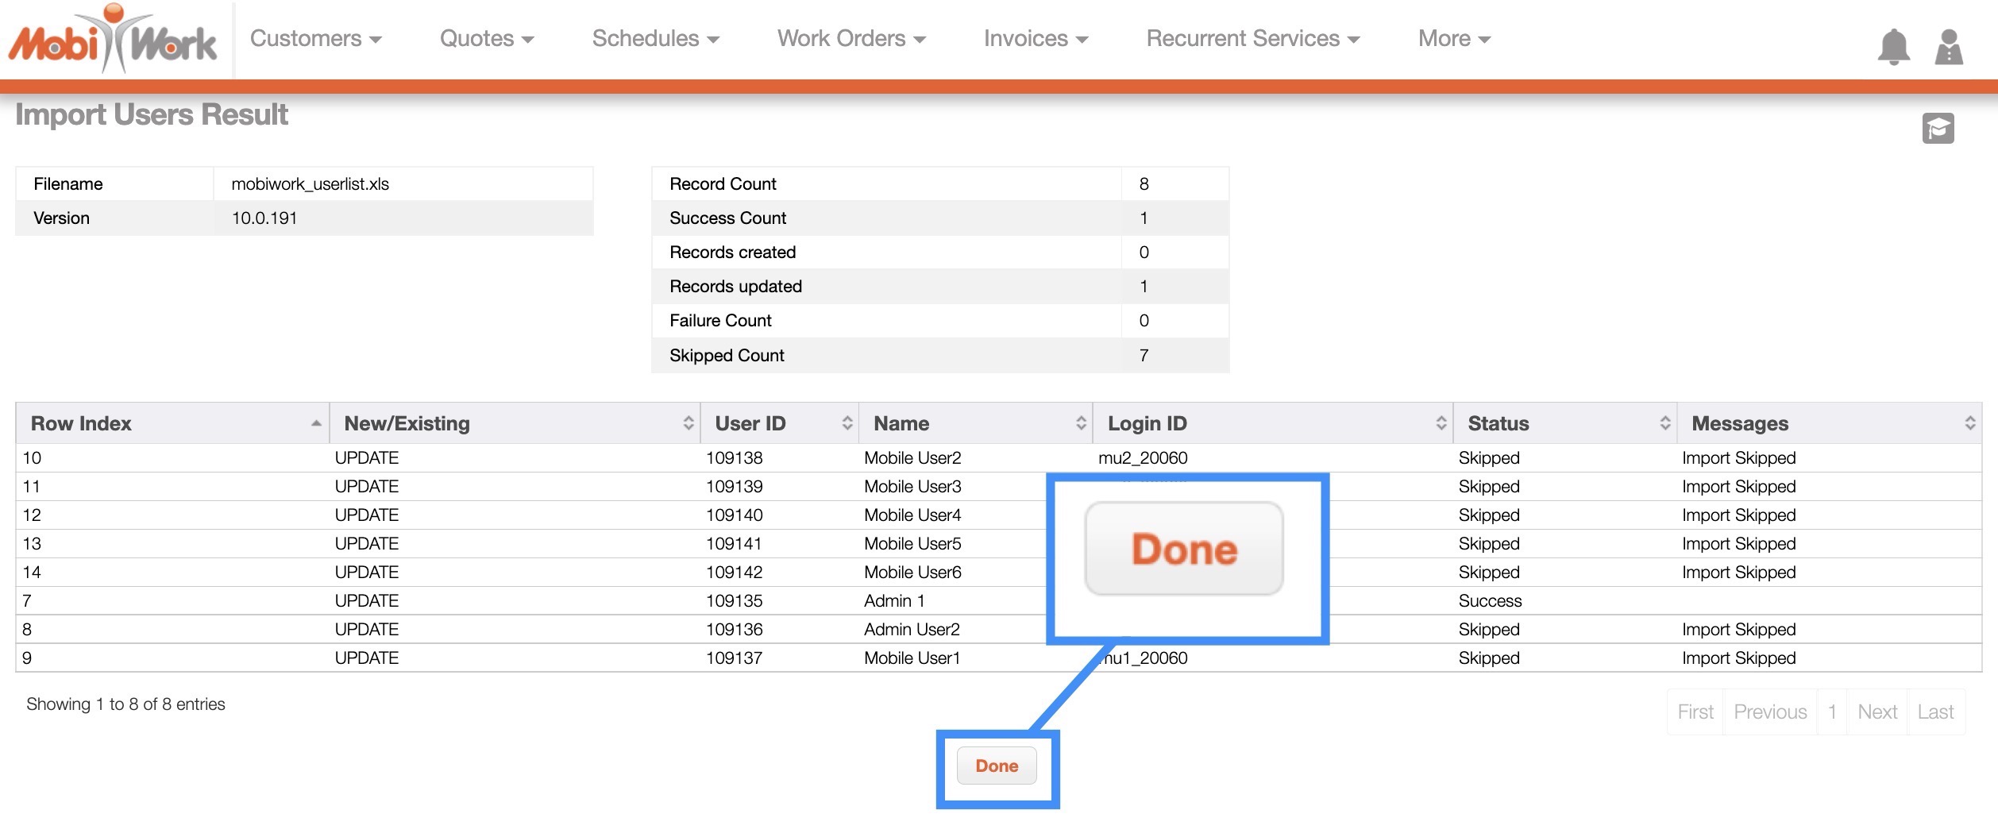Open the Invoices menu
The height and width of the screenshot is (837, 1998).
click(1035, 38)
